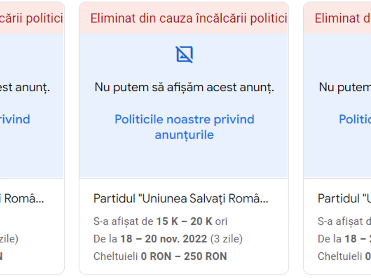Image resolution: width=371 pixels, height=278 pixels.
Task: Click the partially visible 'Politic' link in right card
Action: click(355, 119)
